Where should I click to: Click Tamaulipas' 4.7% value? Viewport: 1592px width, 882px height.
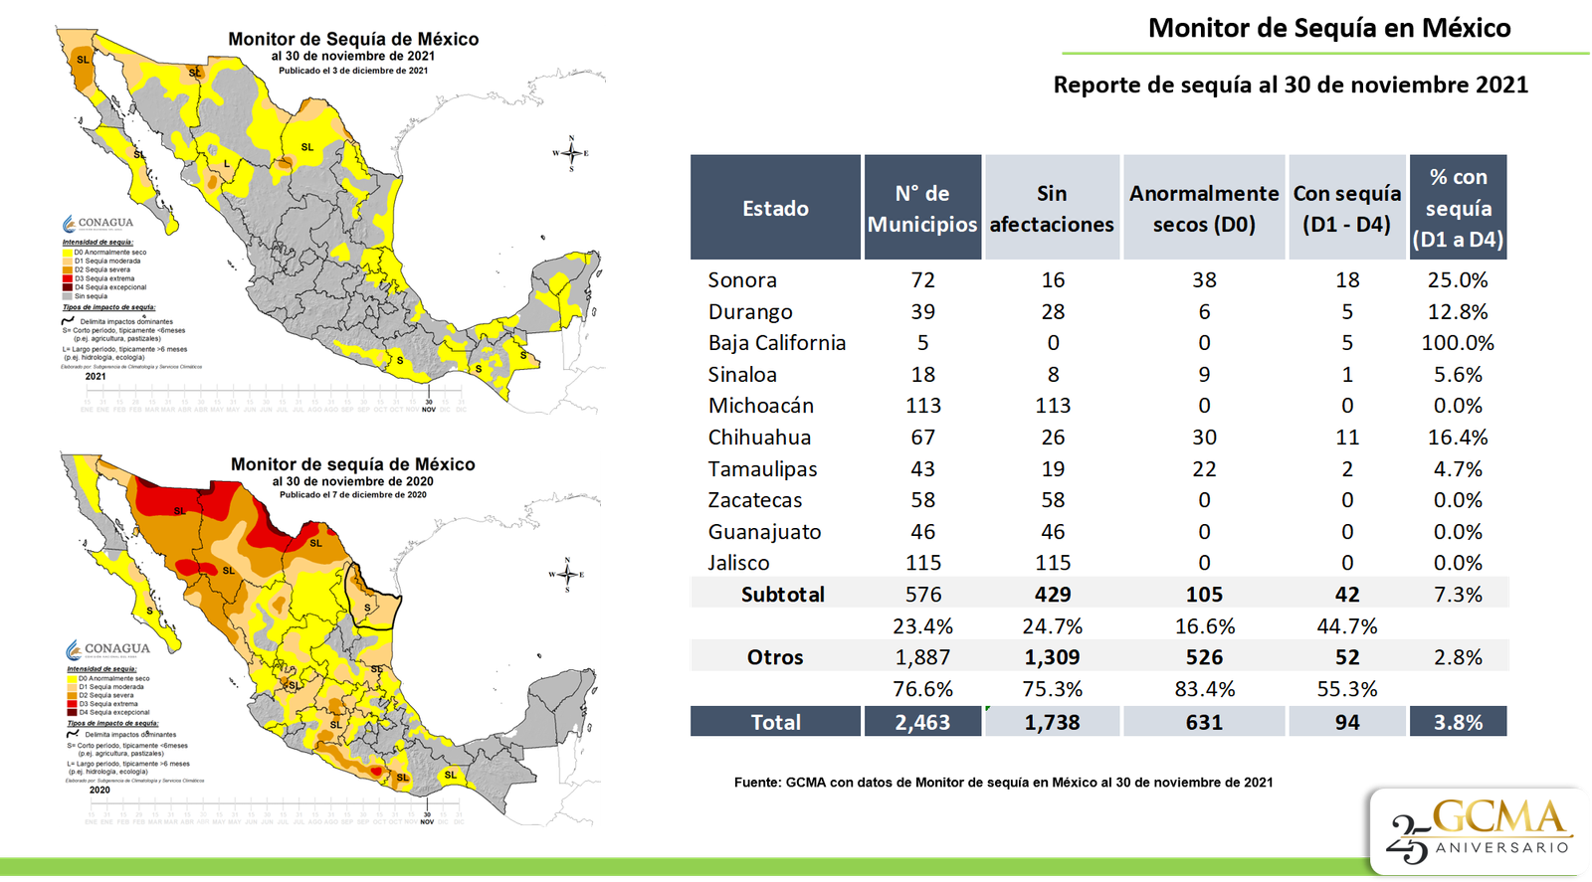click(x=1458, y=469)
